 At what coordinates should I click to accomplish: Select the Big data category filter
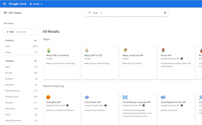click(21, 73)
